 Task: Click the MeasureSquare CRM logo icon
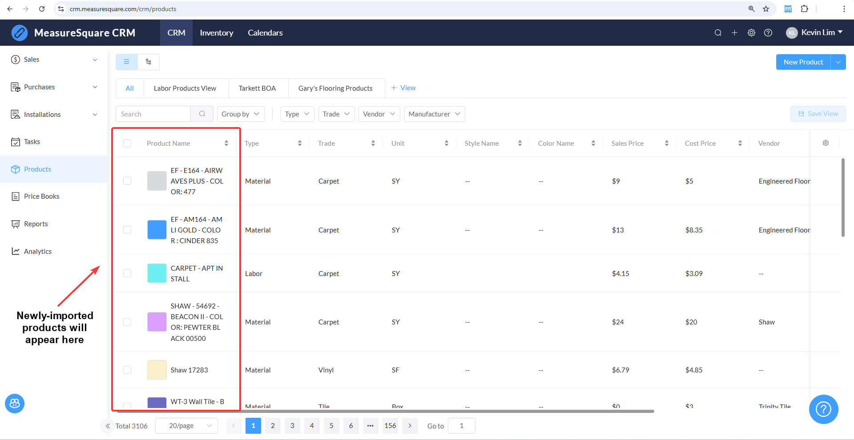20,33
